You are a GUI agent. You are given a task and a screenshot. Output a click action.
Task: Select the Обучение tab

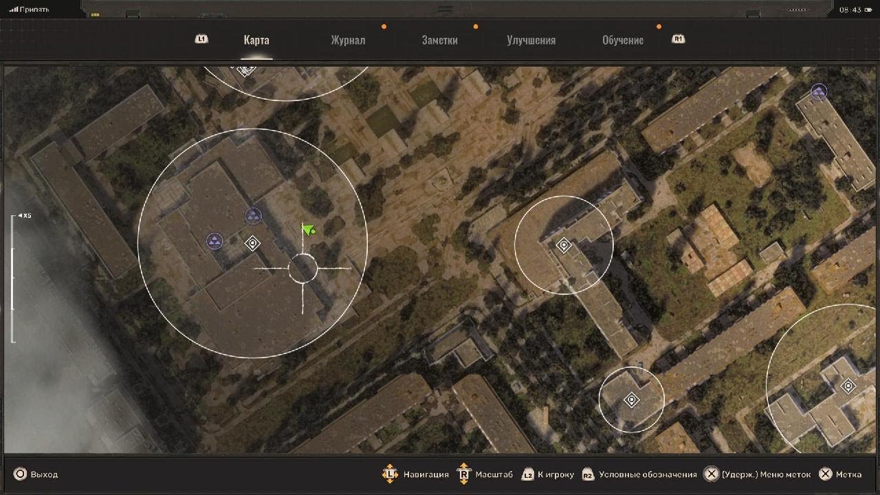623,40
